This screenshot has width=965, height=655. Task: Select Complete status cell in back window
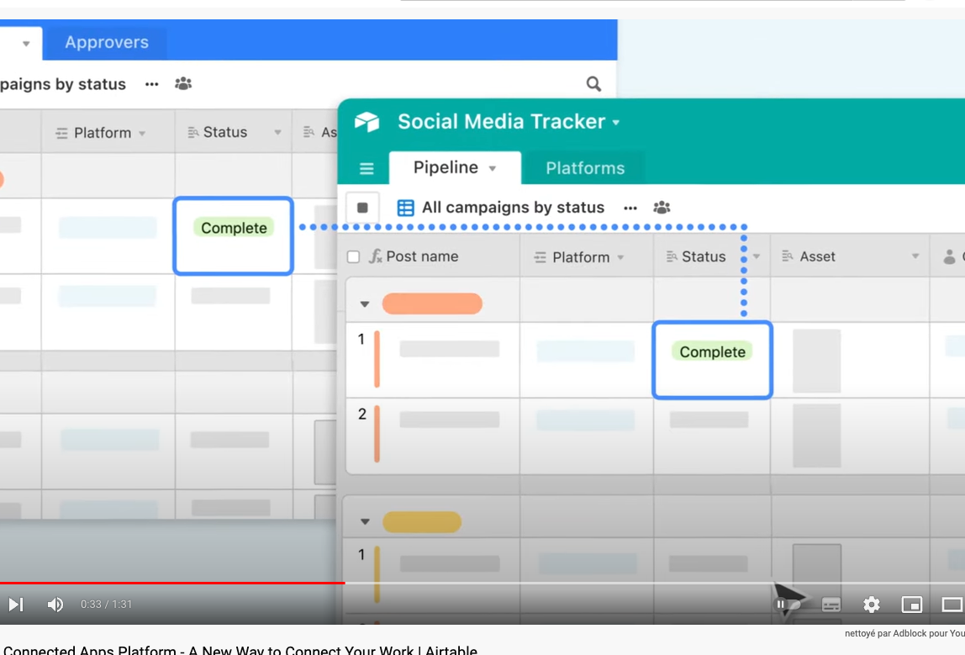[233, 235]
